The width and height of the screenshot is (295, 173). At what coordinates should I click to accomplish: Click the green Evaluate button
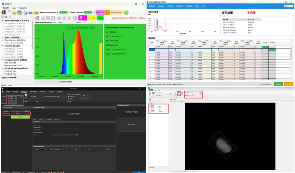(20, 117)
